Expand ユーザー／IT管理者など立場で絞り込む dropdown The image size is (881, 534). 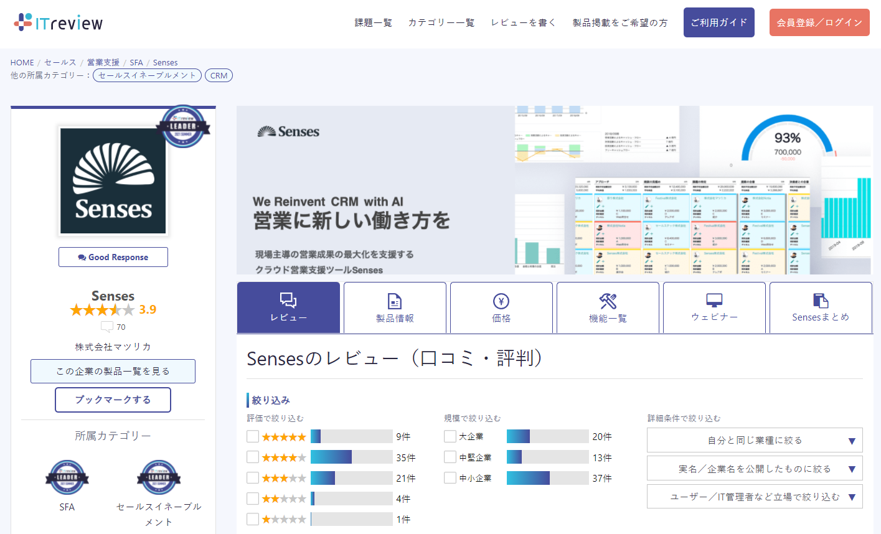[x=755, y=497]
